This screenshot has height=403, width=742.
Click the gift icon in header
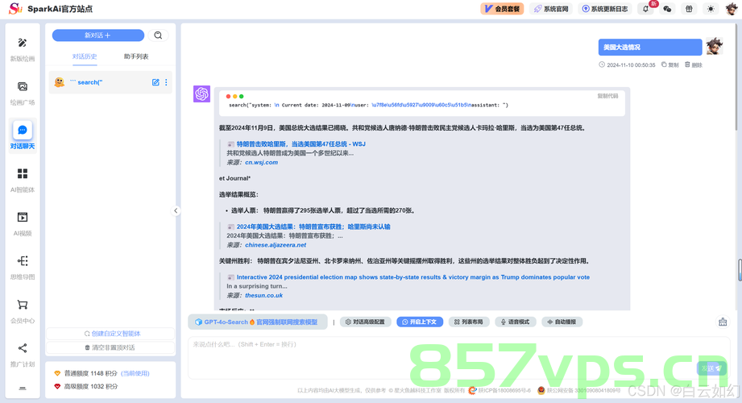689,9
